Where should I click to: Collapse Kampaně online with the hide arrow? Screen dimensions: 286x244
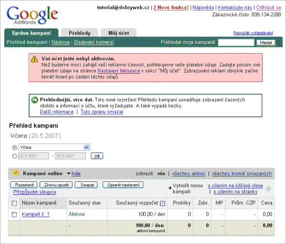click(69, 174)
